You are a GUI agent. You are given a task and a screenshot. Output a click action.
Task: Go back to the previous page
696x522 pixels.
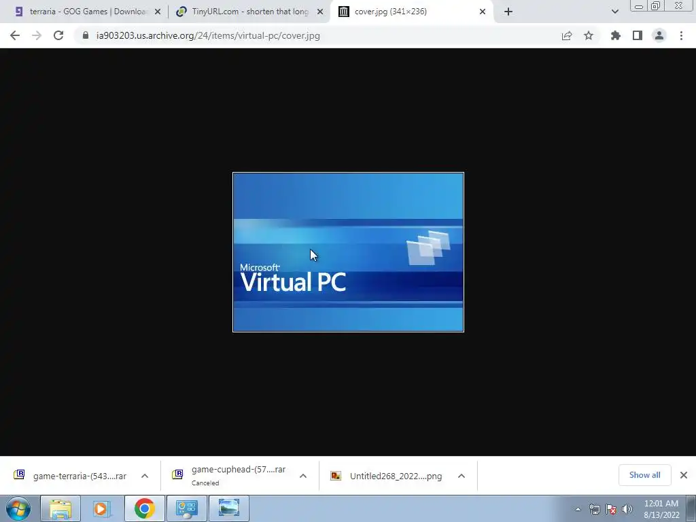(x=15, y=35)
